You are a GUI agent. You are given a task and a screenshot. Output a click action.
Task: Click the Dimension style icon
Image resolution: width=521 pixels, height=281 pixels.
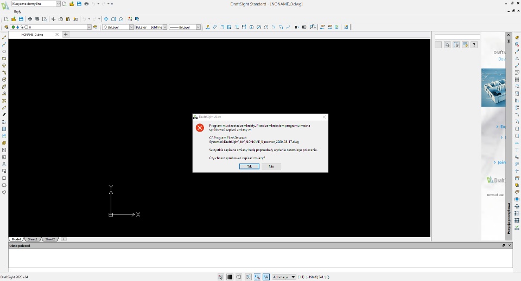click(346, 27)
